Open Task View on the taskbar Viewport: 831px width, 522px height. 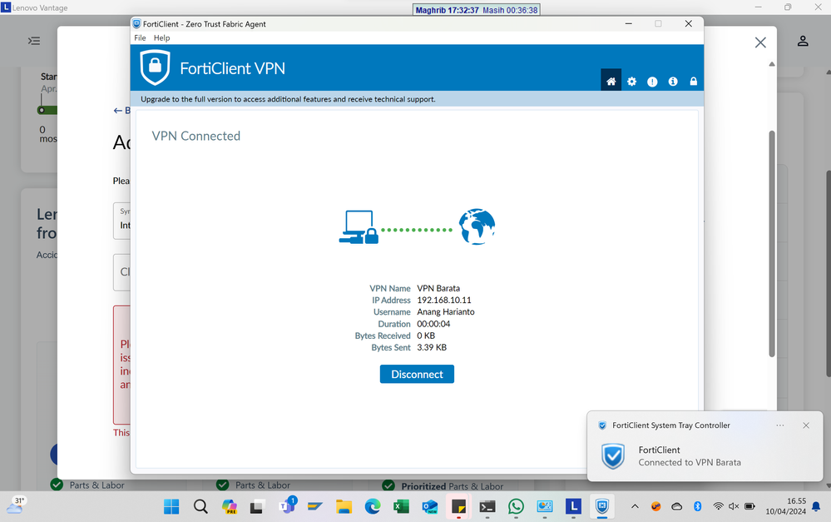(257, 507)
